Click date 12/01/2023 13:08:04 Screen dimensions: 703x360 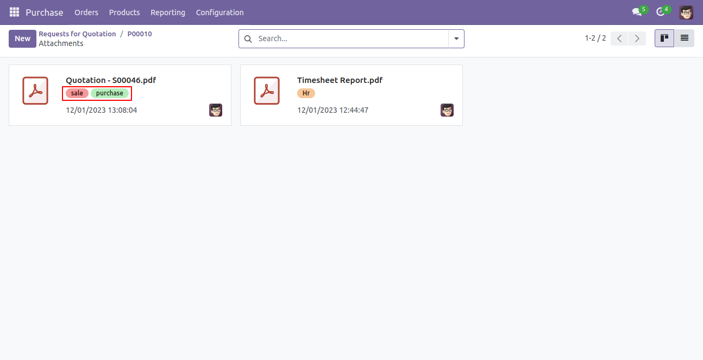coord(102,110)
